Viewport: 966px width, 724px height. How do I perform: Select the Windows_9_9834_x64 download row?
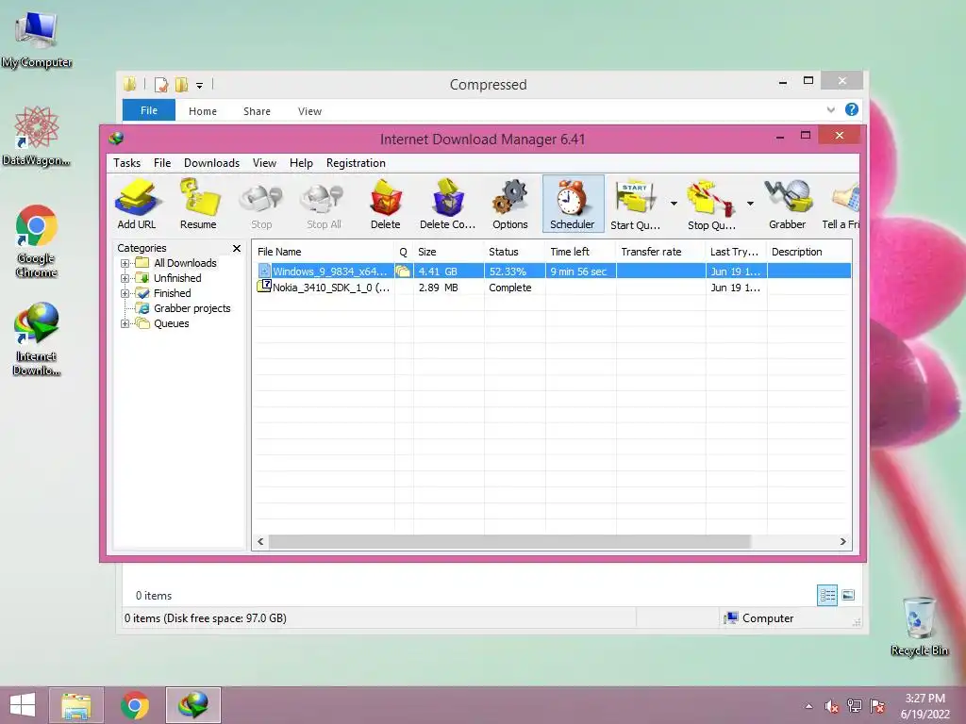[553, 271]
